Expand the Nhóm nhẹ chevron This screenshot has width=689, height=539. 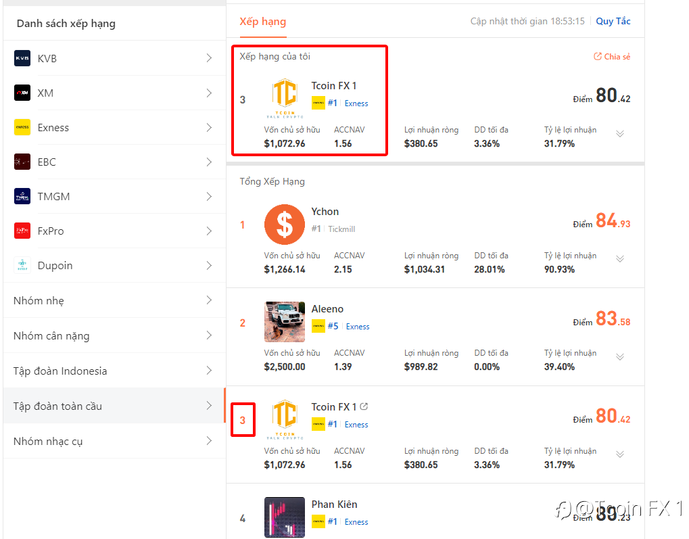[x=209, y=300]
